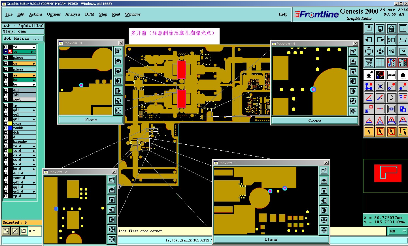Click Close in Popview - 3

(x=91, y=120)
